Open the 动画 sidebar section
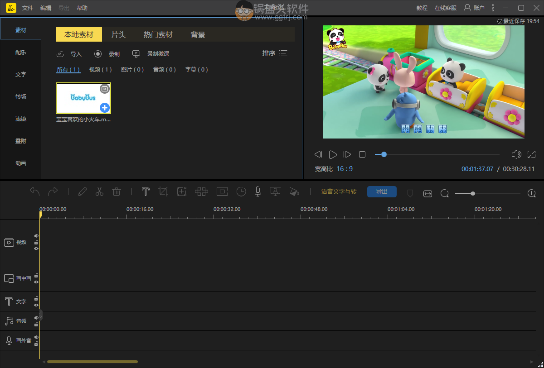 click(21, 163)
